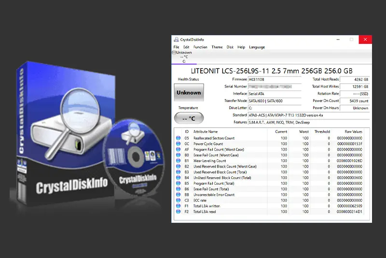Click Power On Hours value Unknown
Image resolution: width=386 pixels, height=258 pixels.
pyautogui.click(x=355, y=108)
